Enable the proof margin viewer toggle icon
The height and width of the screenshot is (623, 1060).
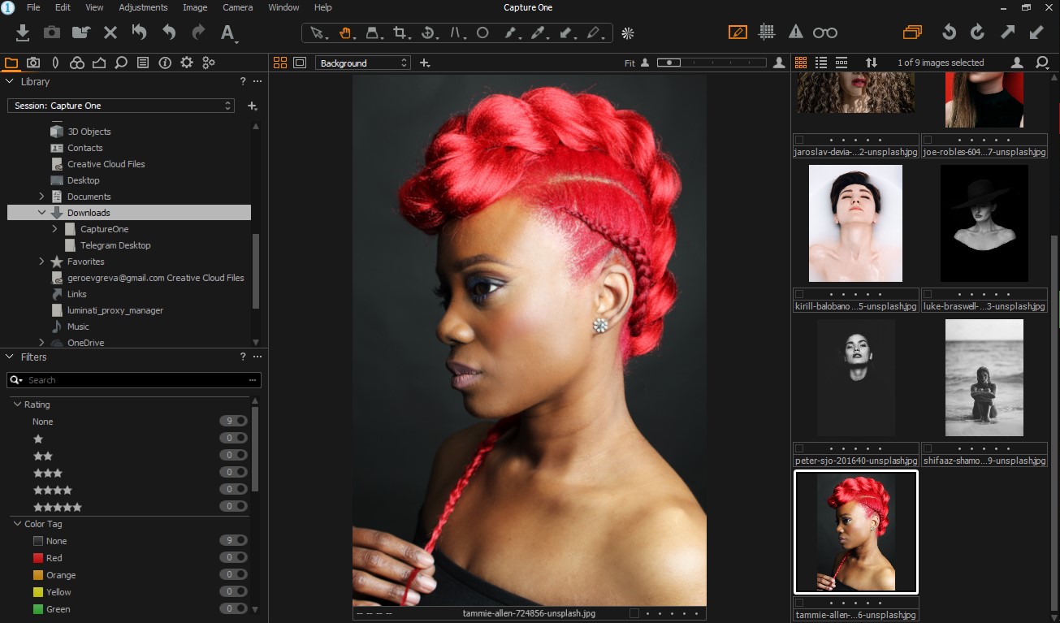pos(300,62)
